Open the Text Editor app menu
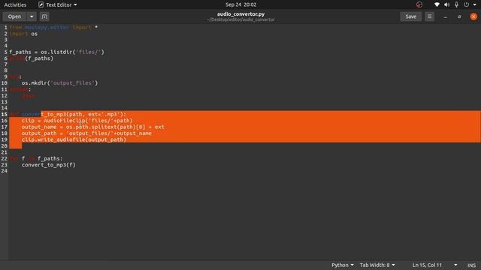 (57, 4)
